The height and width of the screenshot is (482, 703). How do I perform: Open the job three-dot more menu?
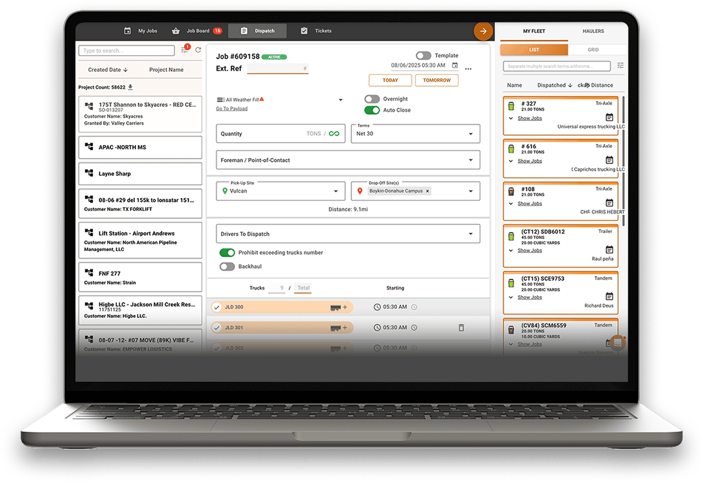[468, 69]
